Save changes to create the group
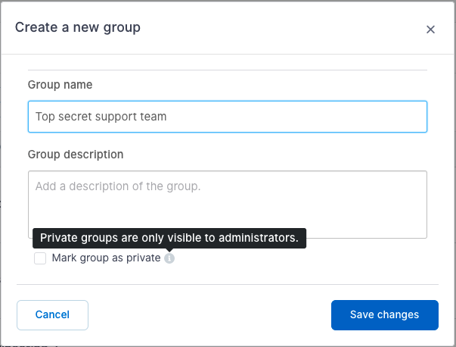Viewport: 456px width, 347px height. tap(384, 315)
